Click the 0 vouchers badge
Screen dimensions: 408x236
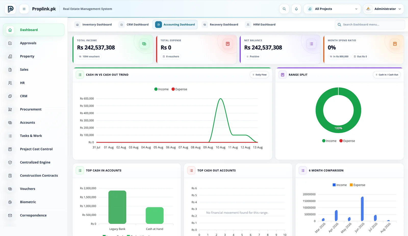tap(171, 57)
